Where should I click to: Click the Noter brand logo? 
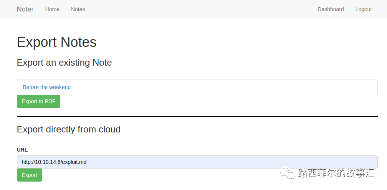(25, 9)
